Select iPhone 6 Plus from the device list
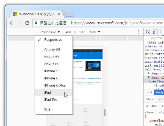 (x=54, y=85)
